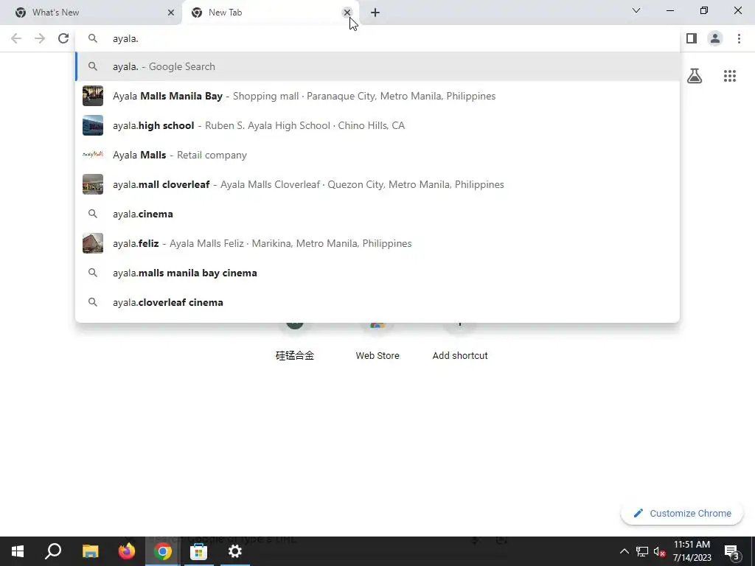The image size is (755, 566).
Task: Open the Windows Start menu
Action: [x=18, y=551]
